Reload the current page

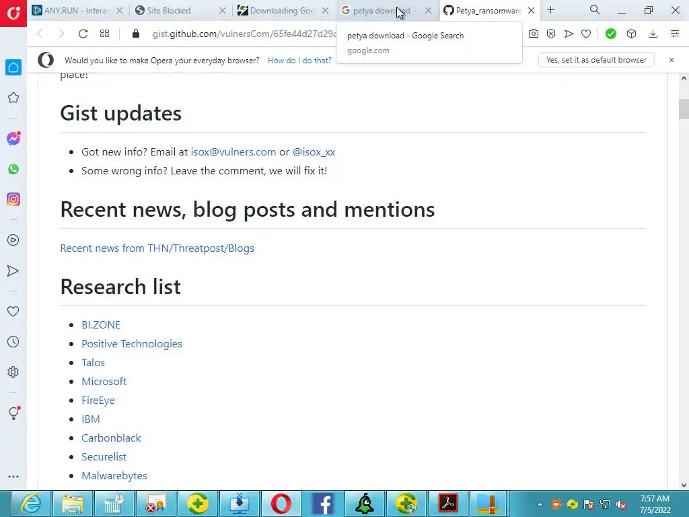pyautogui.click(x=83, y=34)
